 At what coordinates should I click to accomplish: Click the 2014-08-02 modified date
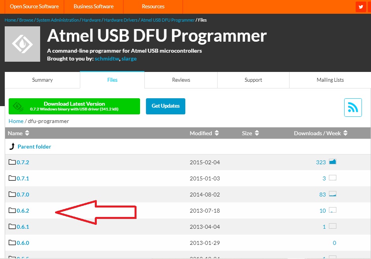[205, 195]
